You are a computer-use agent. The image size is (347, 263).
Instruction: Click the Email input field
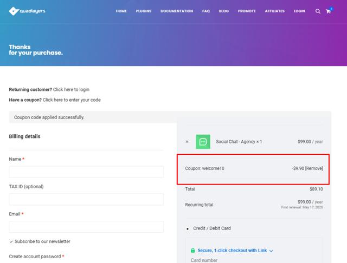[x=86, y=227]
